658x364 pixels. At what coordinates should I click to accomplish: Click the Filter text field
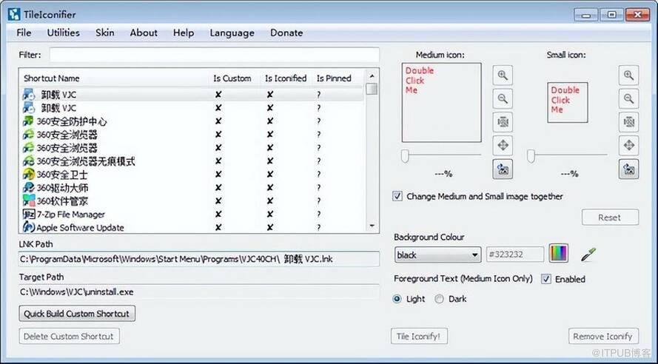(215, 55)
